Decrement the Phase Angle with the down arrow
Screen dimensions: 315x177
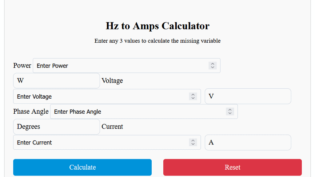click(229, 113)
